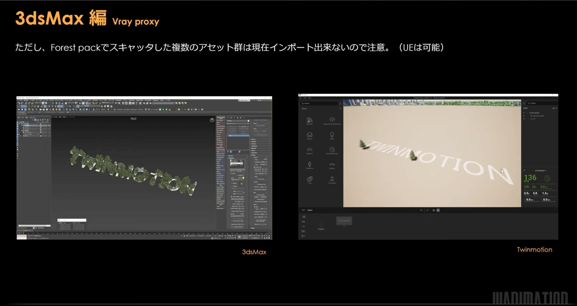Hide the Starting Ground row
This screenshot has height=306, width=577.
[525, 116]
